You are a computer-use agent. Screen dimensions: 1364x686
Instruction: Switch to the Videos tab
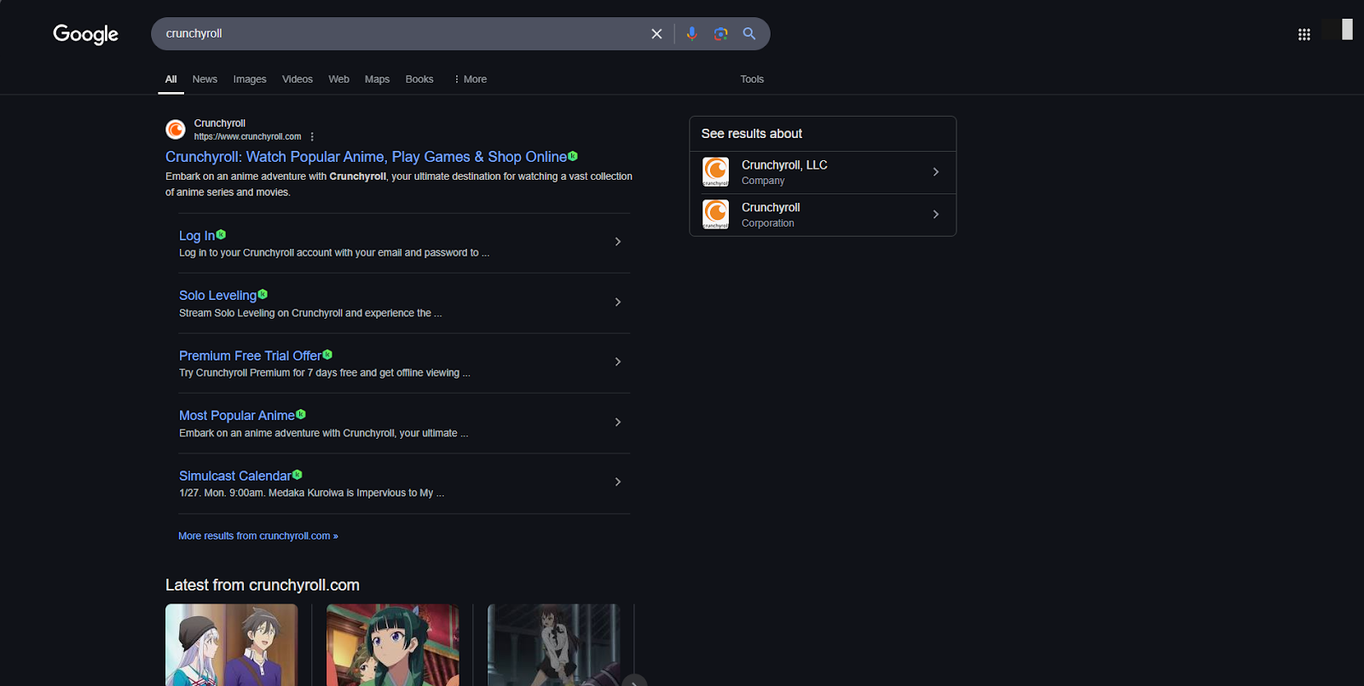(298, 79)
